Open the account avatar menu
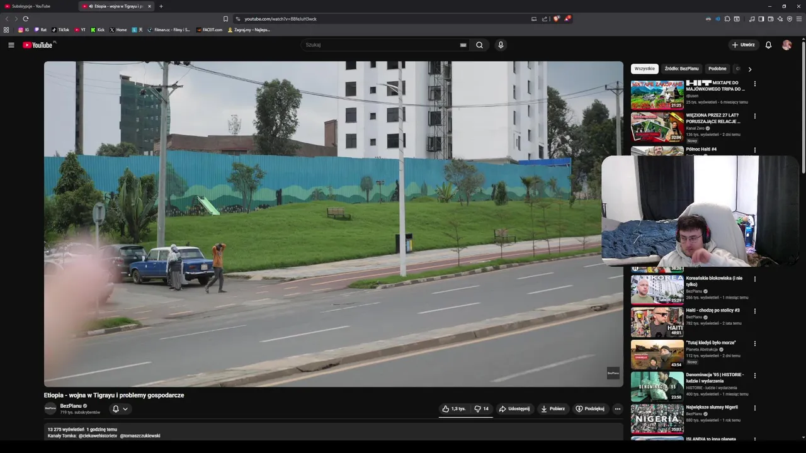The height and width of the screenshot is (453, 806). [x=786, y=45]
